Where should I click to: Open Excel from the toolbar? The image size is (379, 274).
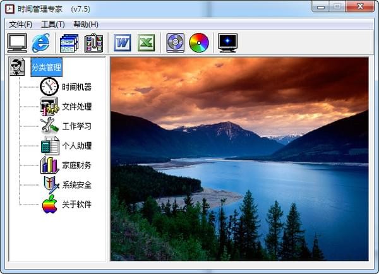(x=147, y=43)
